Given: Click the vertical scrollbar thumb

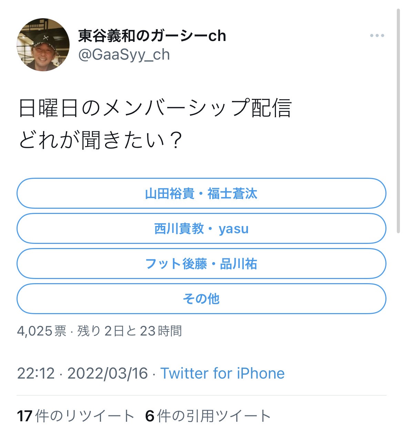Looking at the screenshot, I should click(398, 121).
